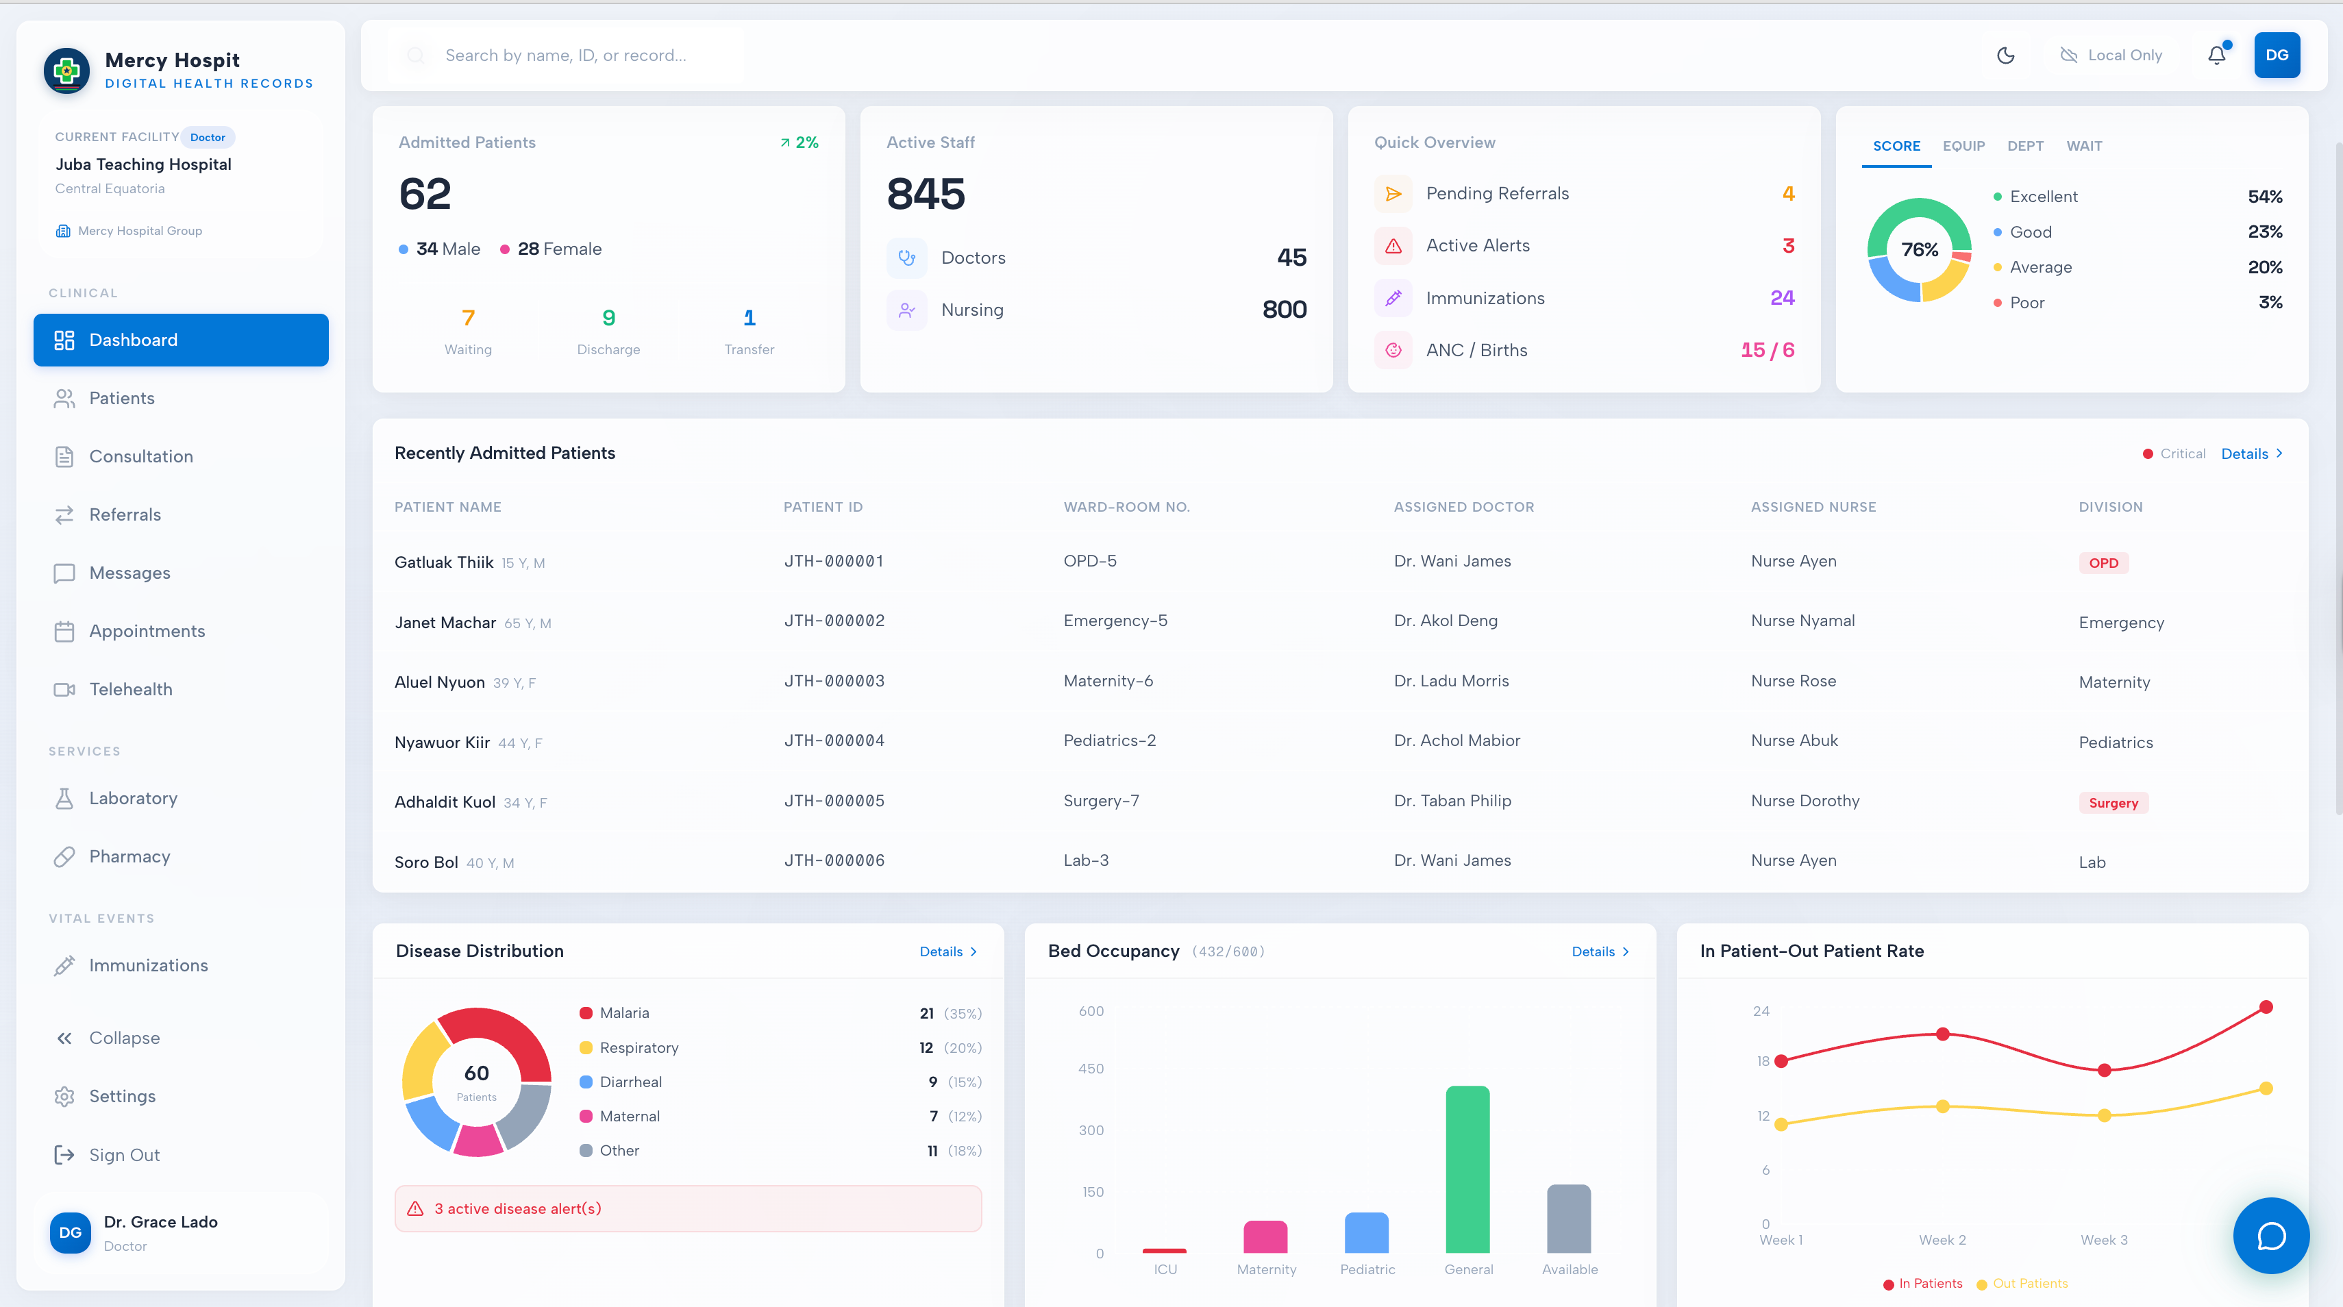
Task: Click the 2% admitted trend indicator
Action: 799,142
